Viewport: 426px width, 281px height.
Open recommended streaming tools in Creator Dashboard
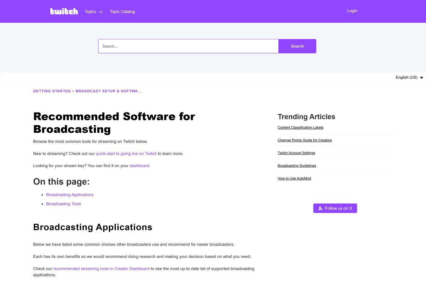[101, 269]
